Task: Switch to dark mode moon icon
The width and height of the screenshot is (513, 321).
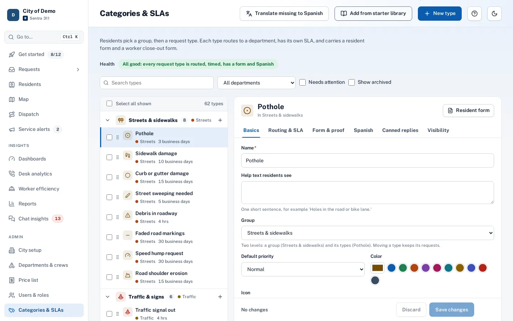Action: [x=494, y=14]
